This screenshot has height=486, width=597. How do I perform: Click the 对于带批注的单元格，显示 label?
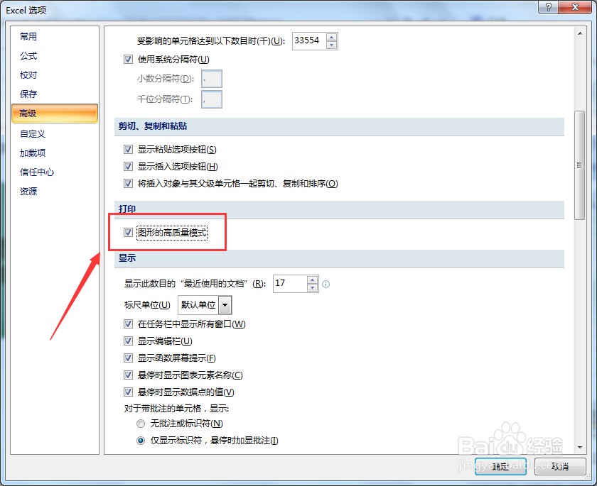click(x=177, y=409)
